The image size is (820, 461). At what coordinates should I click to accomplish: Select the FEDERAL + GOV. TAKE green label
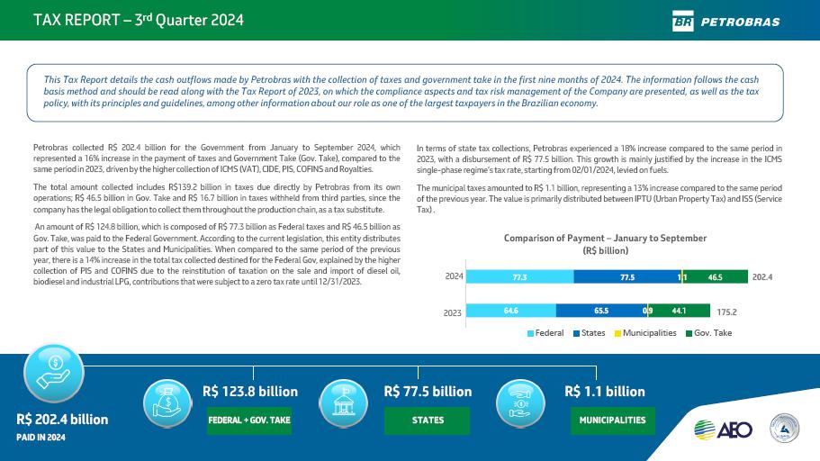click(x=250, y=420)
